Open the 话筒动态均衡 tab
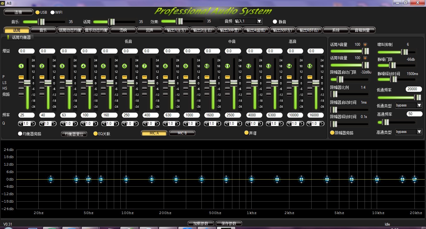 pyautogui.click(x=70, y=30)
